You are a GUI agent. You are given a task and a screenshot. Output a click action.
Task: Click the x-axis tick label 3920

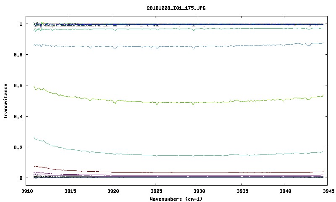(x=113, y=191)
